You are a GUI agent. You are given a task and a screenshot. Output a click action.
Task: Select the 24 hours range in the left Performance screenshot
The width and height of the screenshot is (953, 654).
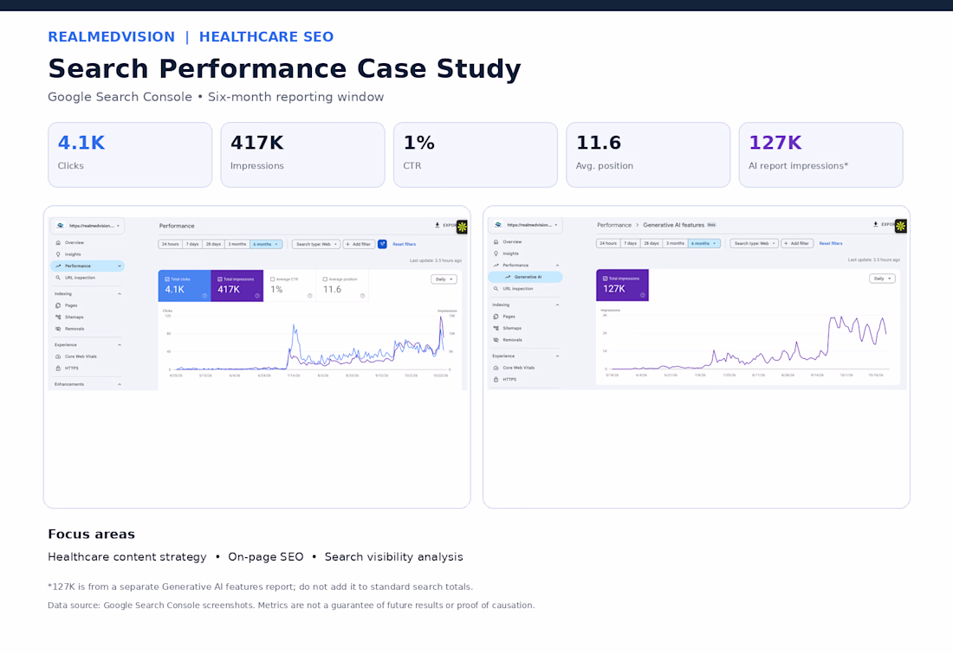(170, 244)
